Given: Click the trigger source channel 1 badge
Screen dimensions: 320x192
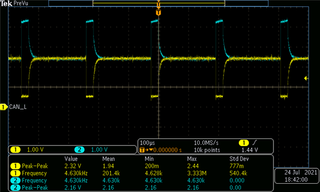Looking at the screenshot, I should [244, 143].
